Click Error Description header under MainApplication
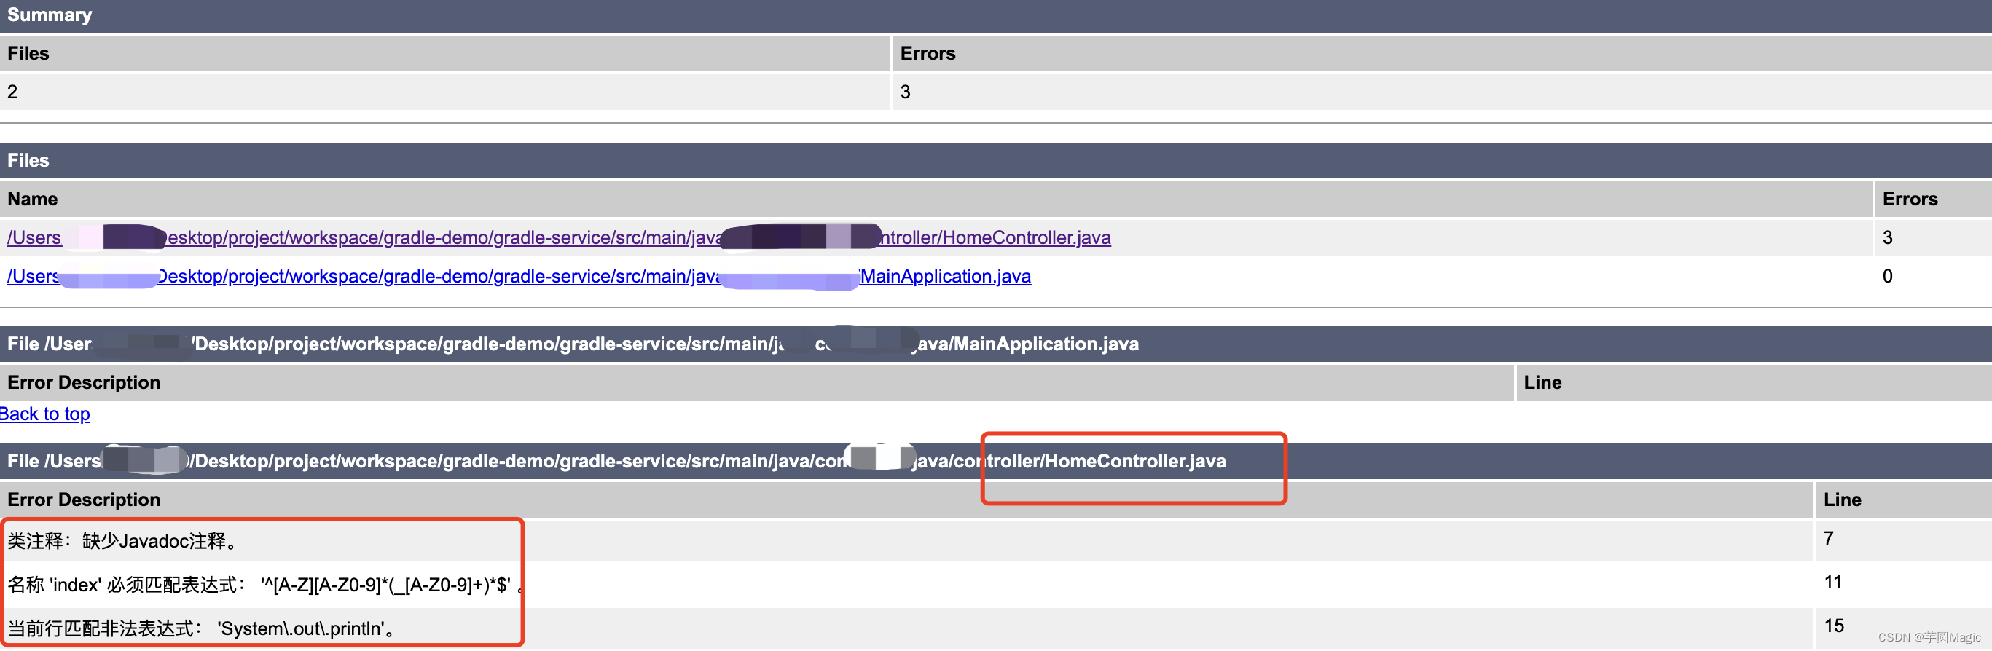The height and width of the screenshot is (651, 1992). 756,382
